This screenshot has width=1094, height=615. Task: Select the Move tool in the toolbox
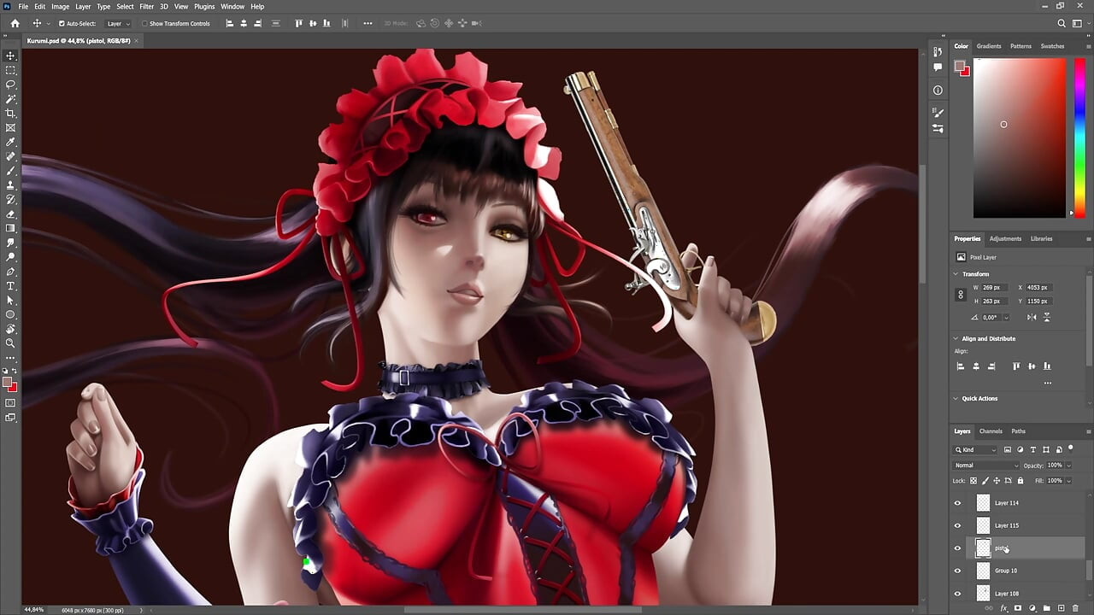click(x=10, y=56)
